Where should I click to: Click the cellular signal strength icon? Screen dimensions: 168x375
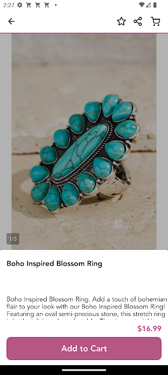[148, 5]
